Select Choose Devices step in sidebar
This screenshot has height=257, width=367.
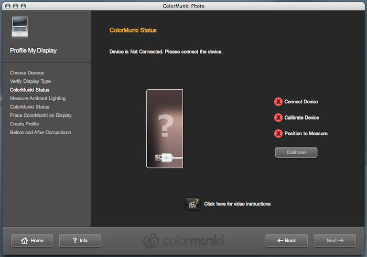27,73
